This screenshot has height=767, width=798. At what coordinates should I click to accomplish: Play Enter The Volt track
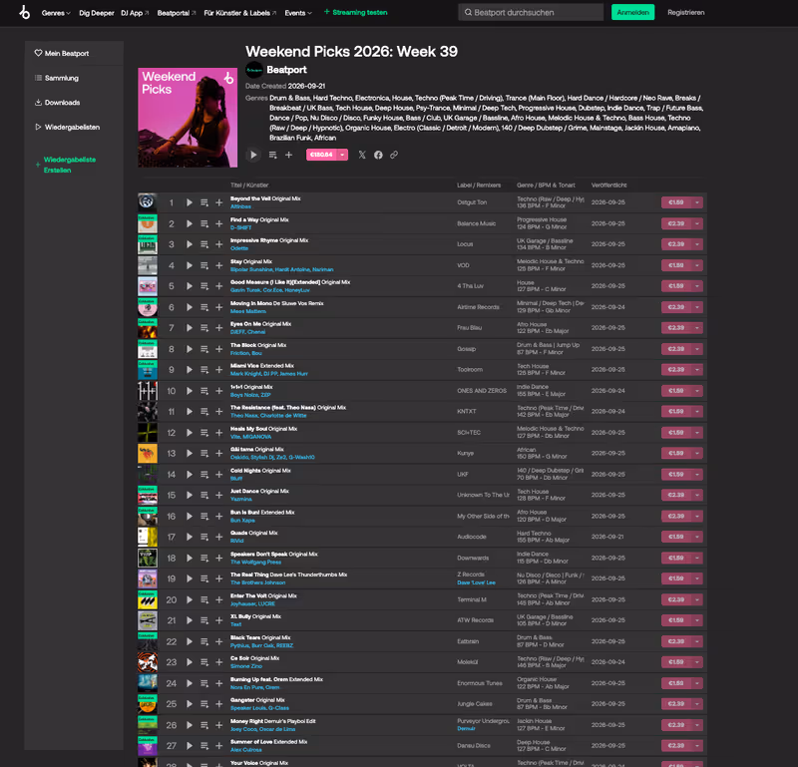pyautogui.click(x=190, y=599)
